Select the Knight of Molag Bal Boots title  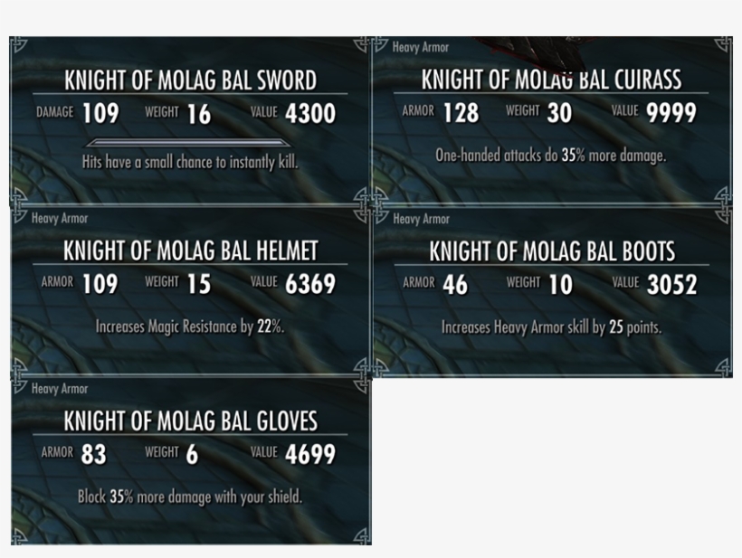[551, 251]
